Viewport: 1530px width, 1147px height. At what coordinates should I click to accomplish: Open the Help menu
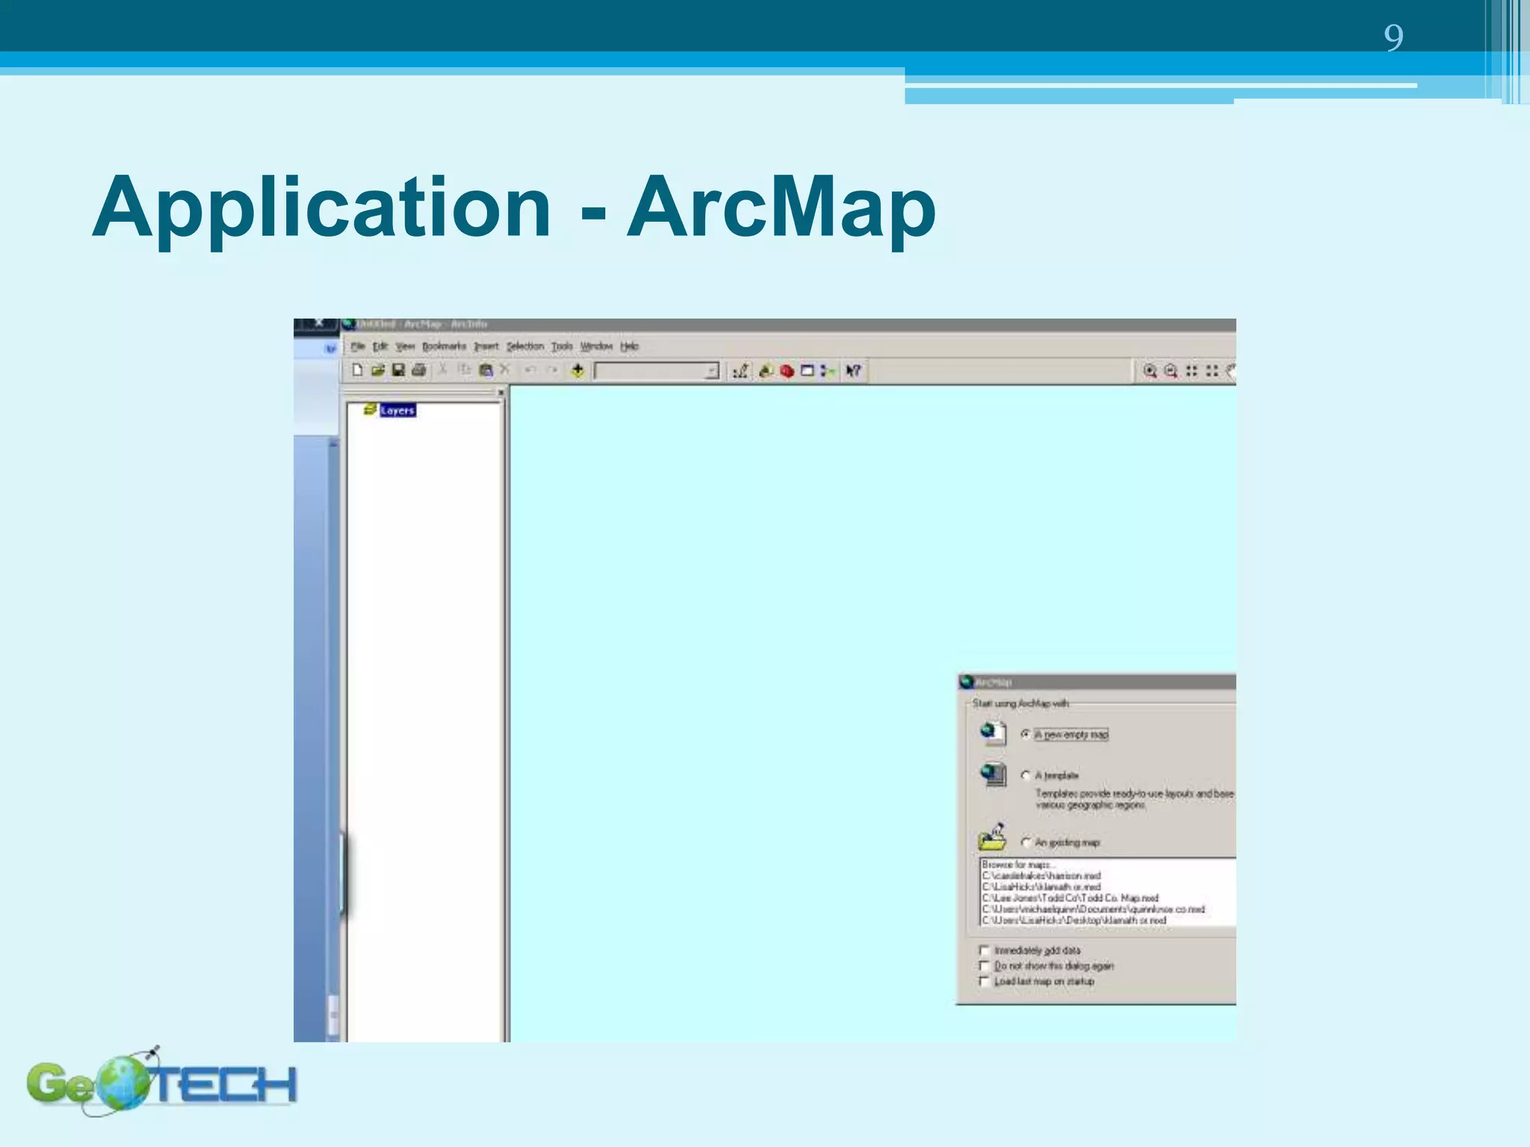click(630, 346)
